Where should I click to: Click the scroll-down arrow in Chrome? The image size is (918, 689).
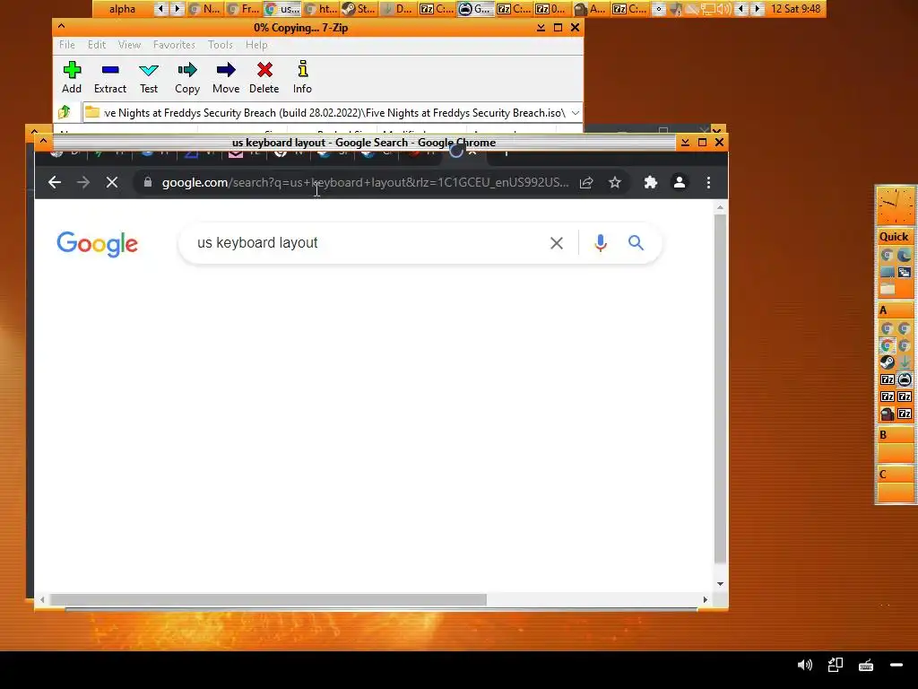(720, 583)
